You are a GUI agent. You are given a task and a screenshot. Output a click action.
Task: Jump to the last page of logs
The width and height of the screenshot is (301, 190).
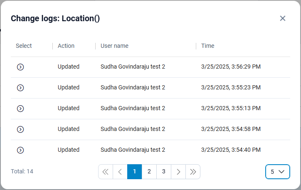coord(193,172)
